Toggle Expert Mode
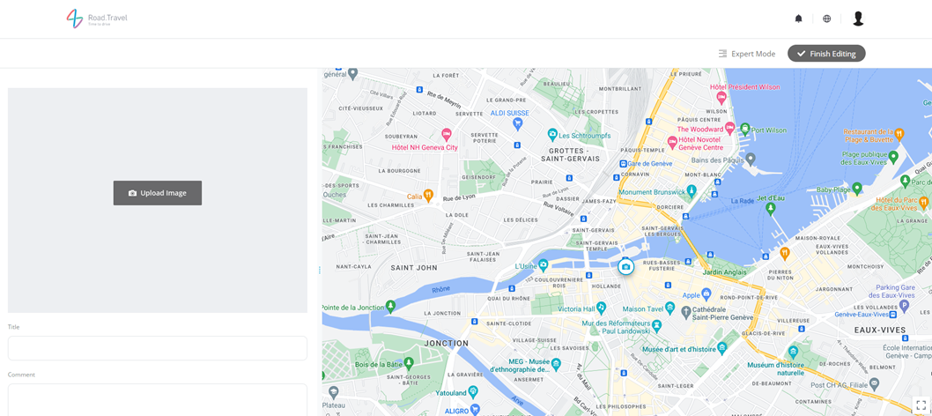 746,54
